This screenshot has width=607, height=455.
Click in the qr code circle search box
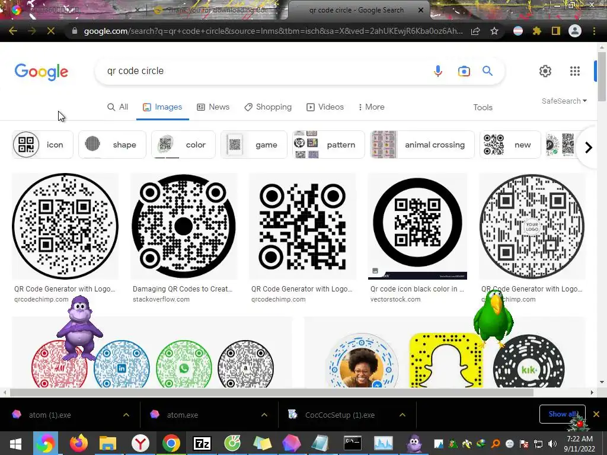263,71
